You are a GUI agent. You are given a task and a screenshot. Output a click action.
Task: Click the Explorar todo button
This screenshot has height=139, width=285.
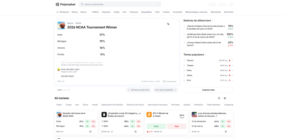pyautogui.click(x=208, y=90)
